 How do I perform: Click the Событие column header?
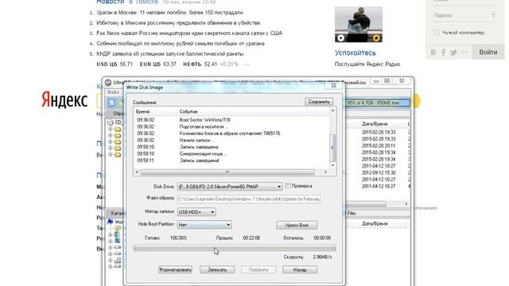pyautogui.click(x=188, y=111)
